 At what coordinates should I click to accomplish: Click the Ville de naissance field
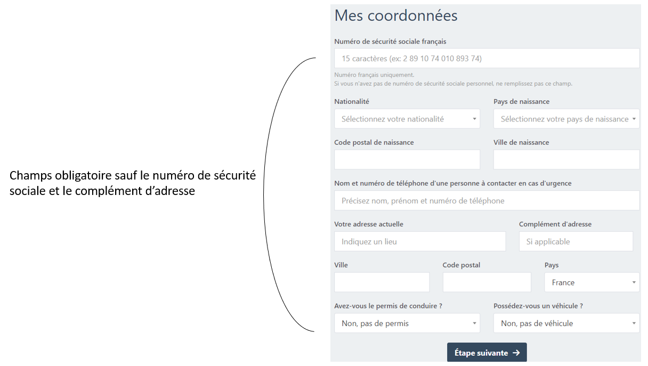pyautogui.click(x=566, y=160)
